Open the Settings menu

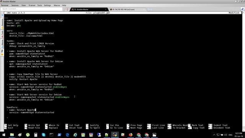(47, 5)
